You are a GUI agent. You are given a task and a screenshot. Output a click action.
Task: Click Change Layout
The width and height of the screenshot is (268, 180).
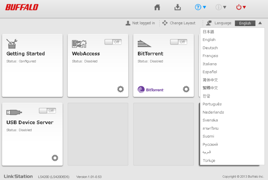coord(179,23)
